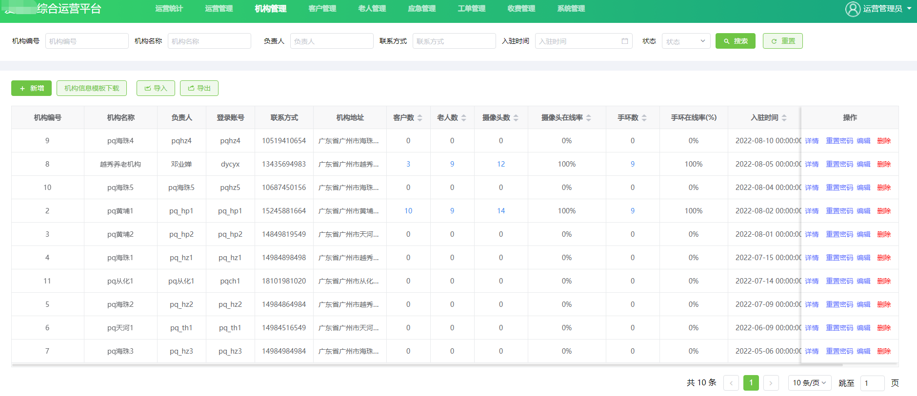Open 系统管理 menu
Screen dimensions: 917x396
point(571,9)
